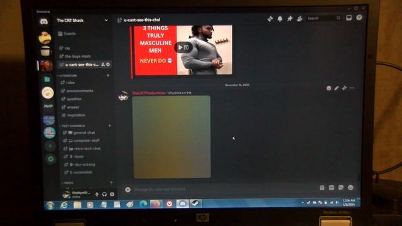Open Firefox from the taskbar
The width and height of the screenshot is (402, 226).
pyautogui.click(x=156, y=204)
